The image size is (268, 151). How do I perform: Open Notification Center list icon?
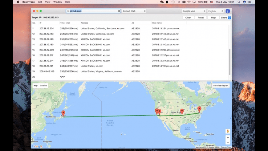point(250,2)
